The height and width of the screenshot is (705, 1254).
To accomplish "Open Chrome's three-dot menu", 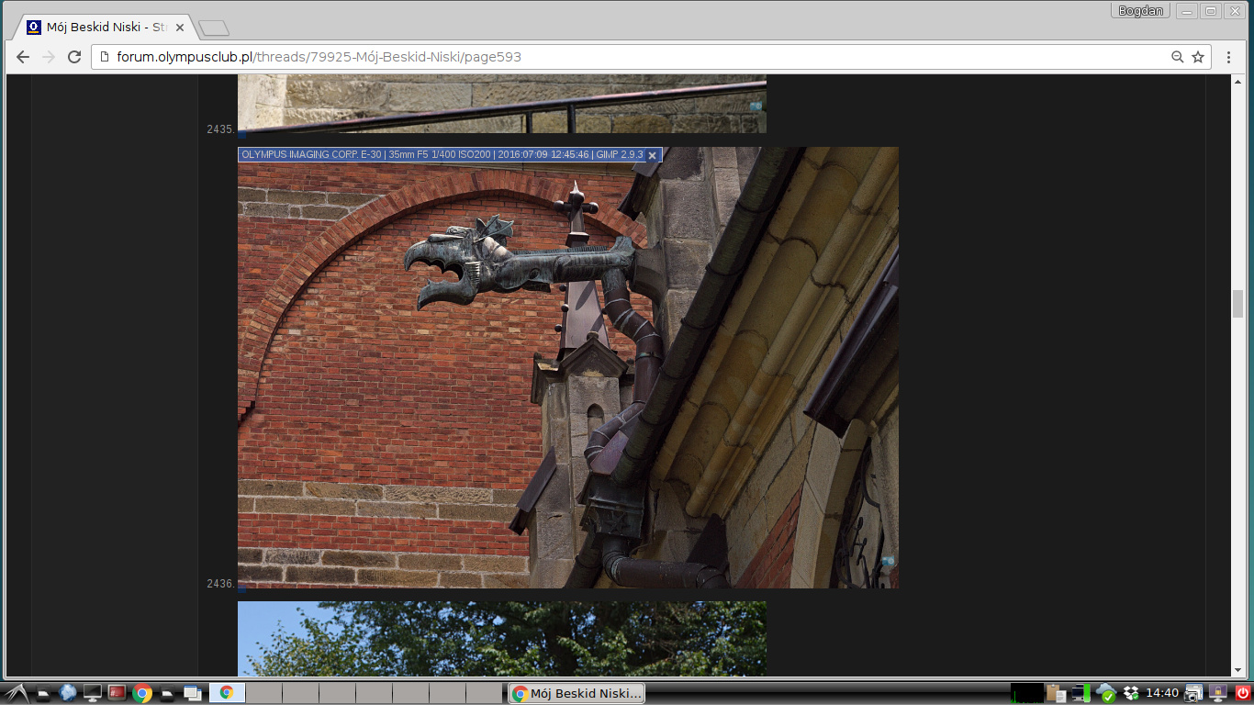I will 1228,57.
